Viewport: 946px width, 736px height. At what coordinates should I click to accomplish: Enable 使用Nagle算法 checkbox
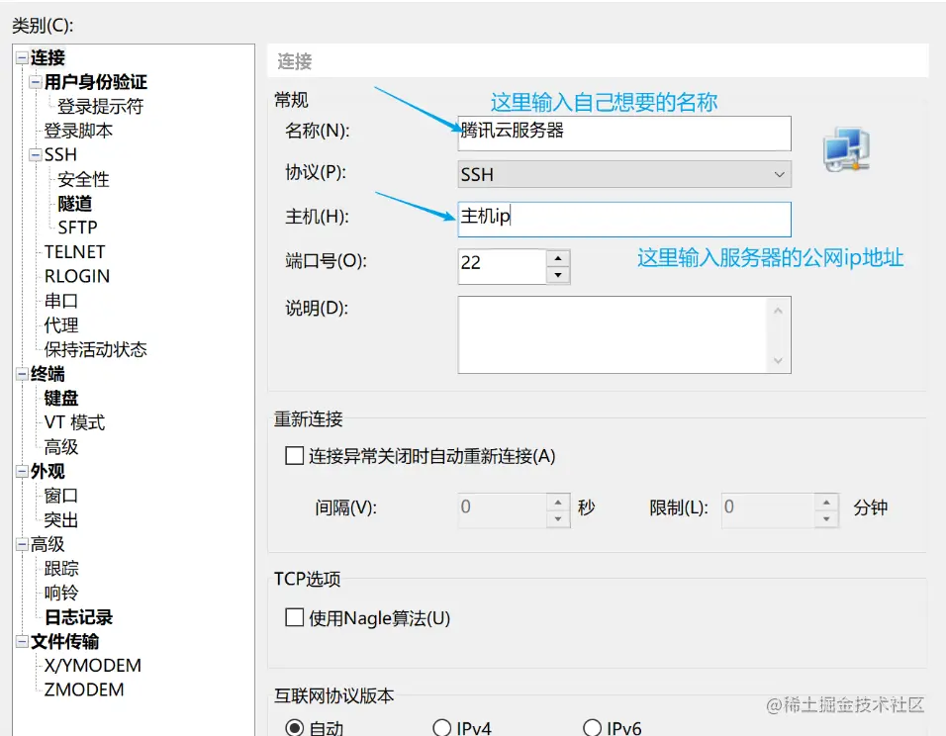tap(295, 617)
